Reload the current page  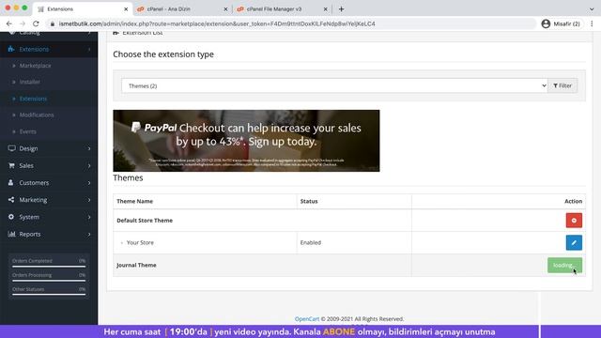click(x=36, y=23)
